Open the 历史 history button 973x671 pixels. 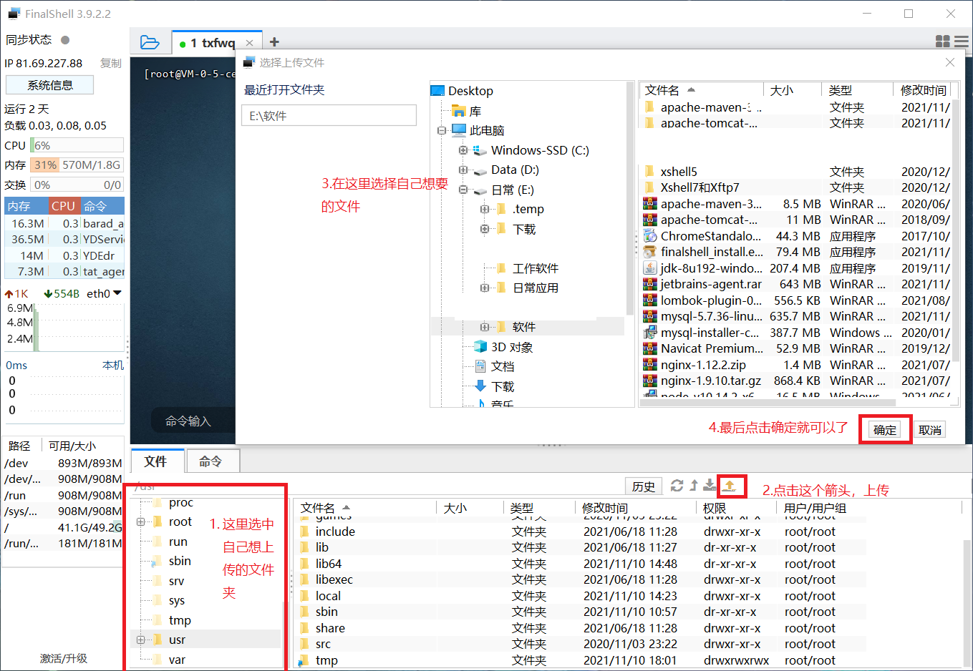tap(644, 486)
